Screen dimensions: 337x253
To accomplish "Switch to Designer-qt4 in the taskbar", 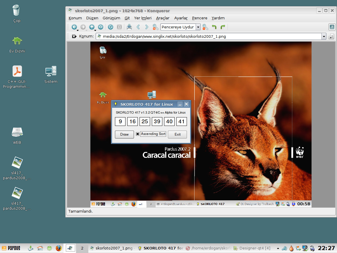I will point(252,248).
